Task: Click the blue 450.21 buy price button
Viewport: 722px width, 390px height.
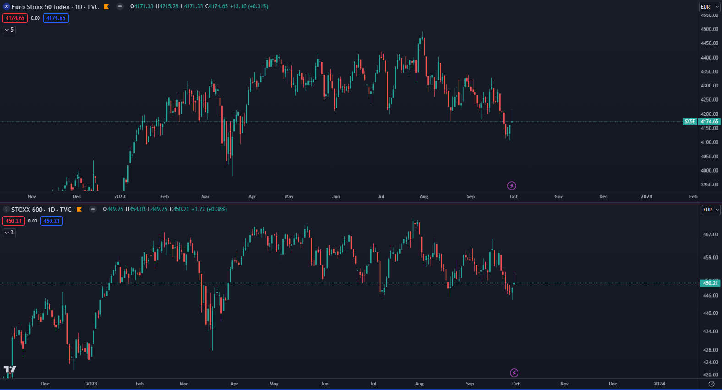Action: point(51,221)
